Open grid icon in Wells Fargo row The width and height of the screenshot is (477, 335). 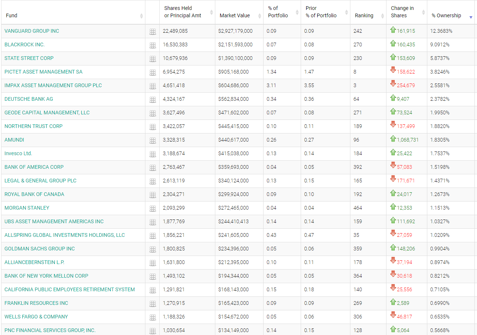tap(153, 317)
